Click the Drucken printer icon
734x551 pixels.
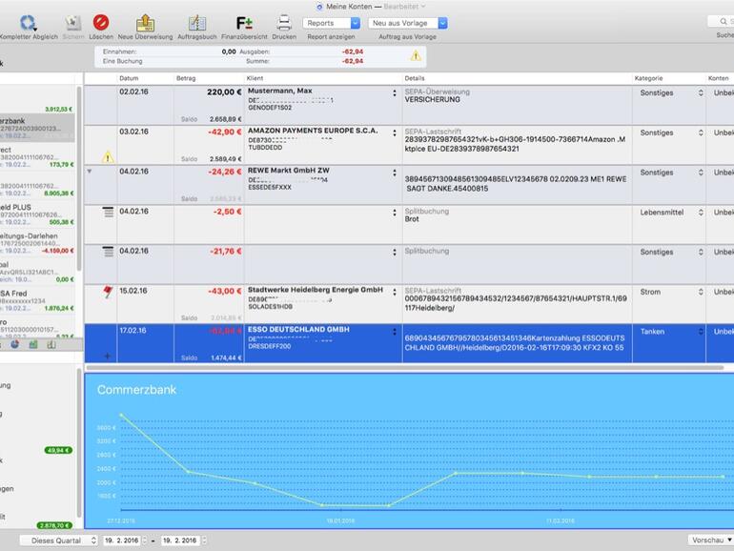coord(284,22)
